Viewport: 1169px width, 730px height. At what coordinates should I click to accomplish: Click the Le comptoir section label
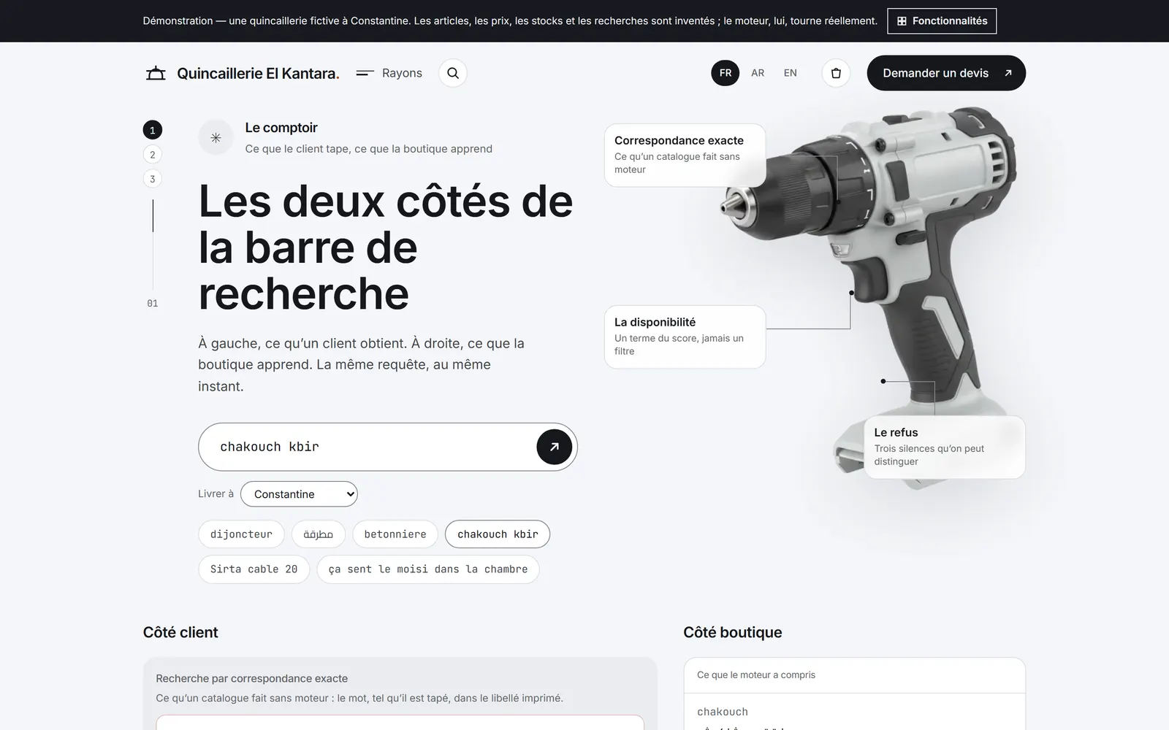coord(281,128)
